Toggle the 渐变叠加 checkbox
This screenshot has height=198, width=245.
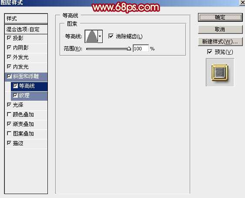click(9, 124)
